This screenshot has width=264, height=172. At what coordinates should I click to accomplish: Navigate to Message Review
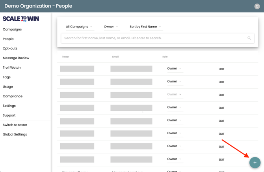pyautogui.click(x=16, y=58)
